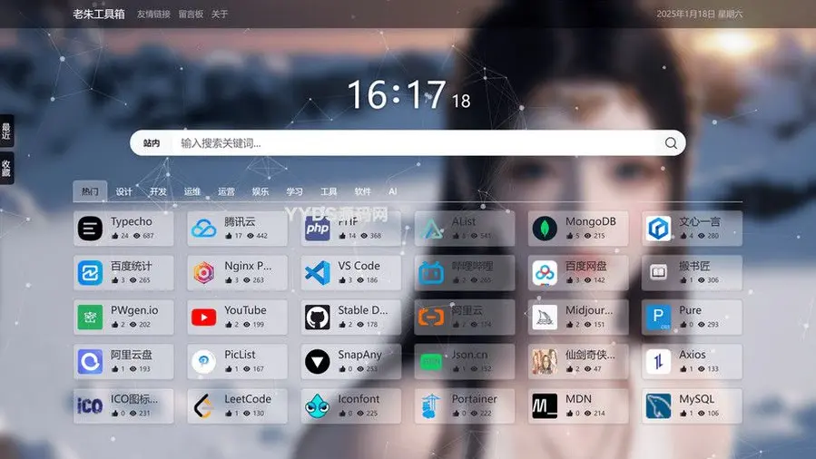Open the ICO图标 icon

pos(90,406)
